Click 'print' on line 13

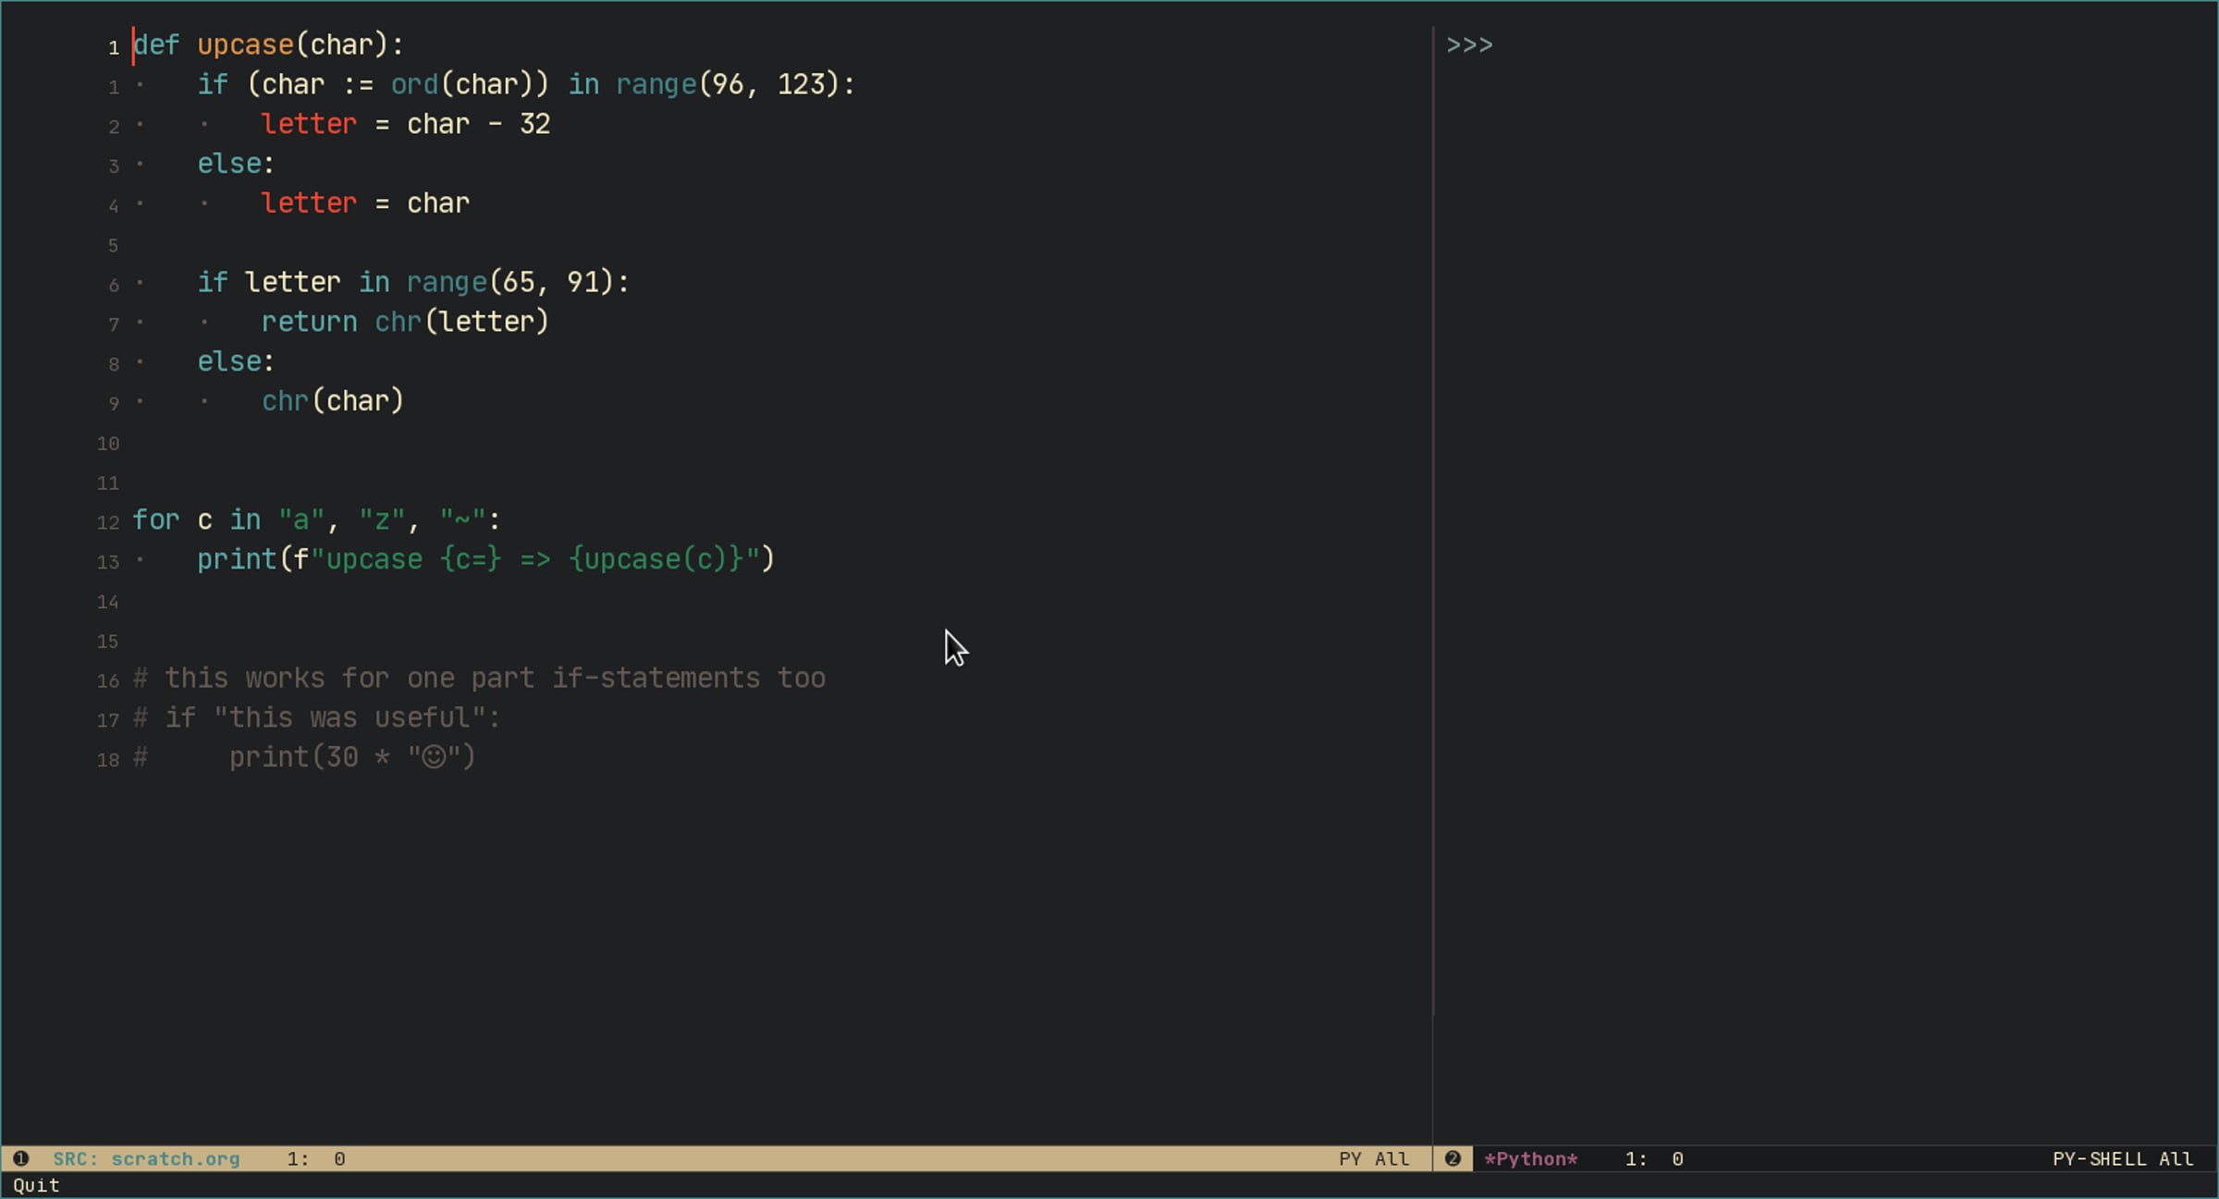(237, 559)
